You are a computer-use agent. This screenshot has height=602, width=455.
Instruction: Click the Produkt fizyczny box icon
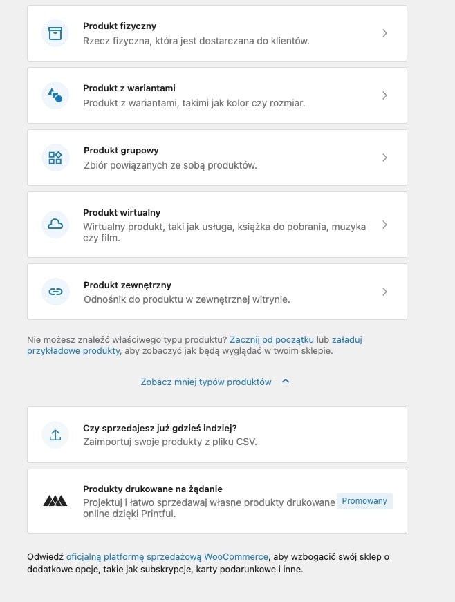point(55,33)
